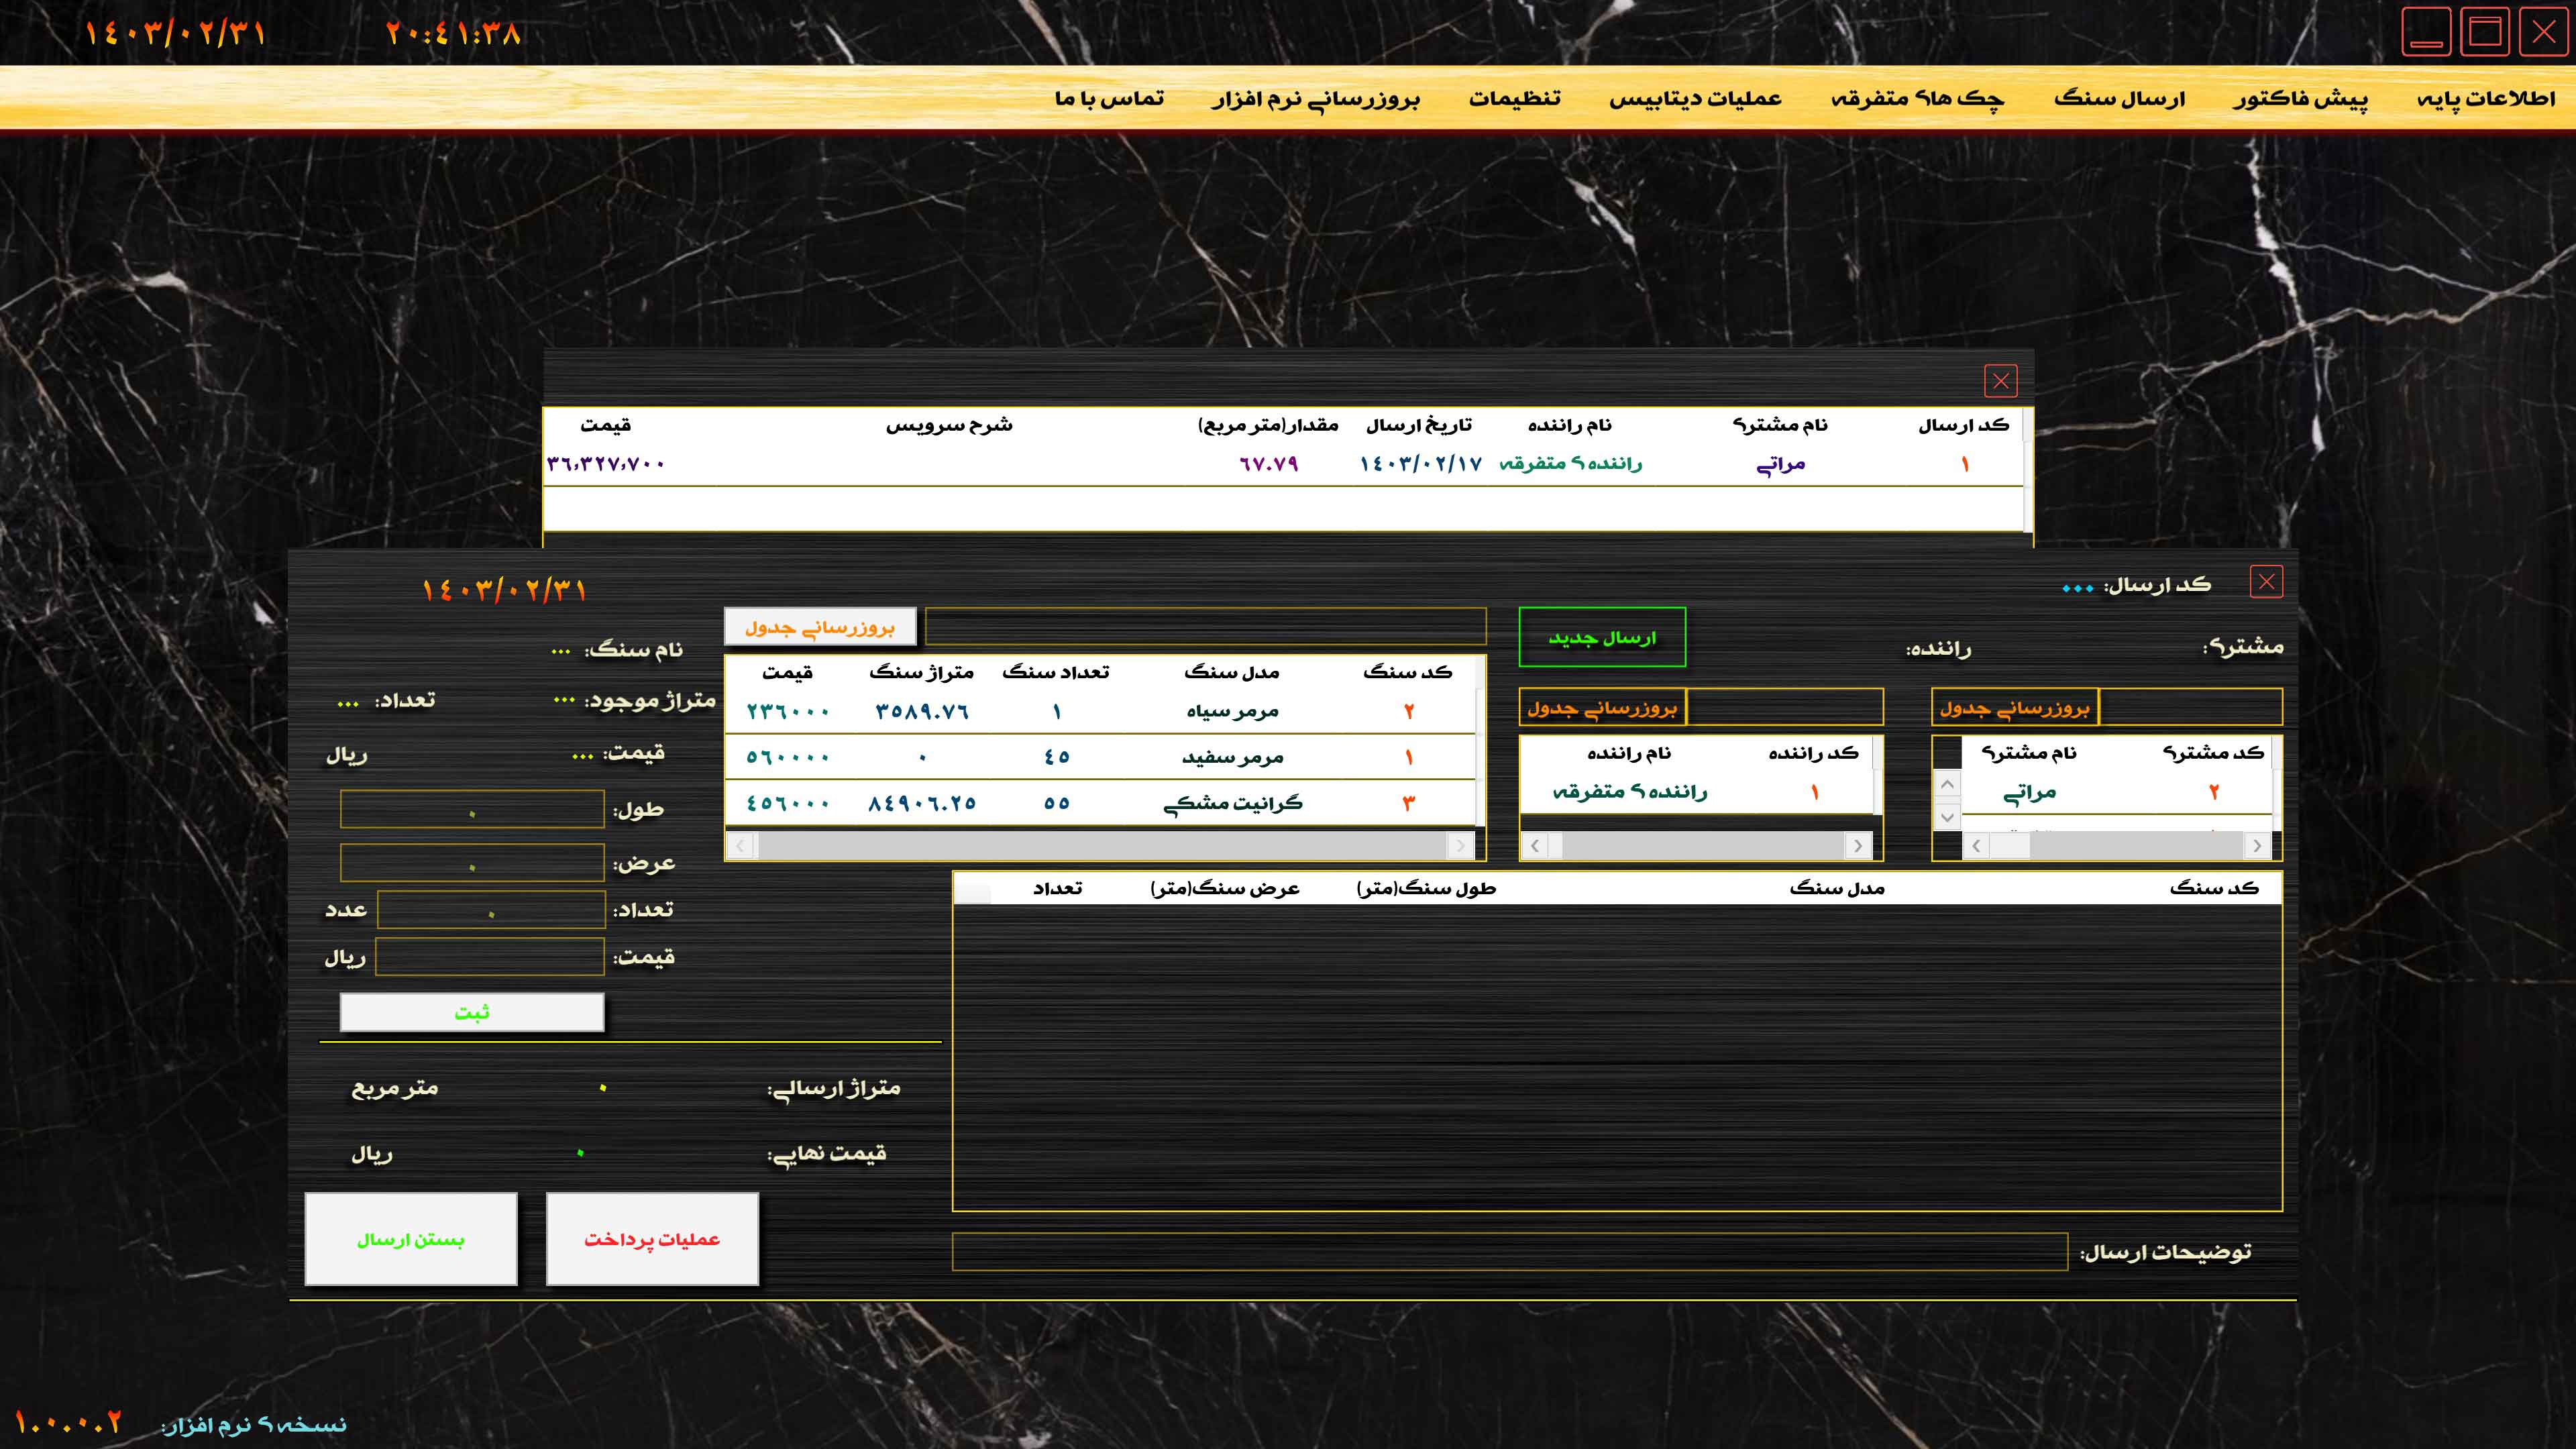Click the بستن ارسال button
The width and height of the screenshot is (2576, 1449).
point(411,1239)
